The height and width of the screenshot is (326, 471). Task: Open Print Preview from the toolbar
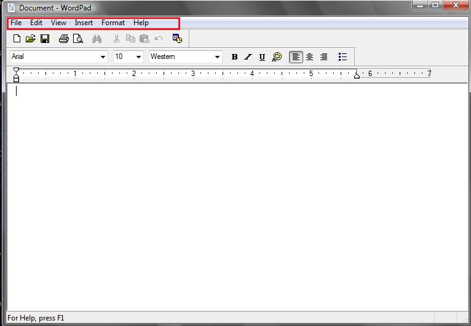click(77, 39)
